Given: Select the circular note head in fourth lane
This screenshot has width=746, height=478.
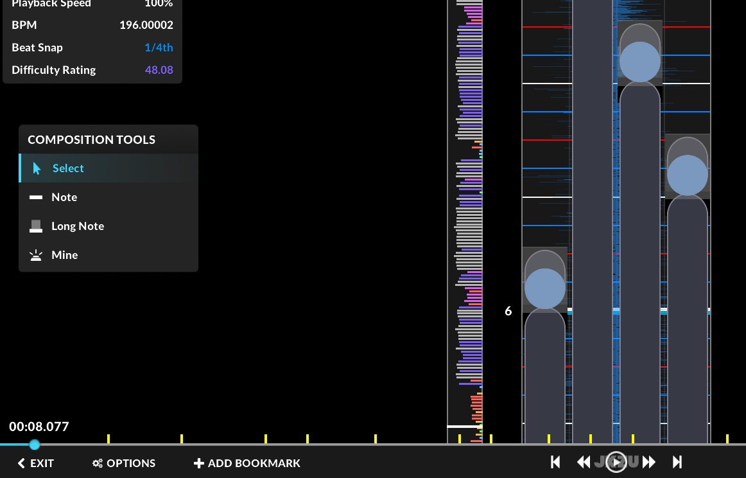Looking at the screenshot, I should pyautogui.click(x=688, y=175).
